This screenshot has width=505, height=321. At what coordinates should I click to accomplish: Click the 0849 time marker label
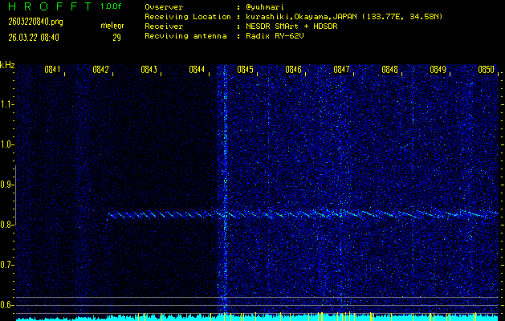click(438, 70)
